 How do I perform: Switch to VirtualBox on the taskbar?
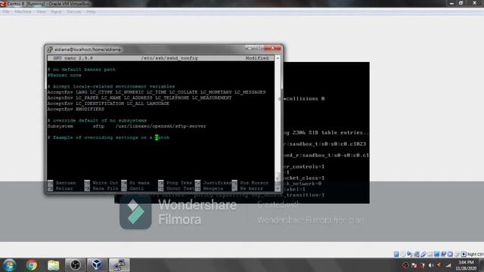[x=97, y=265]
